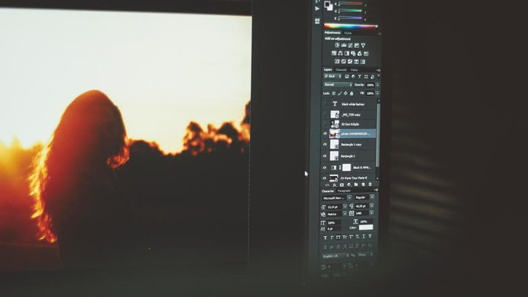The height and width of the screenshot is (297, 528).
Task: Click the Vibrance triangle adjustment icon
Action: pos(363,45)
